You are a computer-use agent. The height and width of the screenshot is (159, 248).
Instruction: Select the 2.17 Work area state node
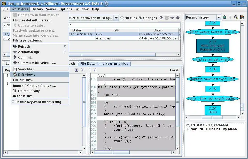coord(213,46)
